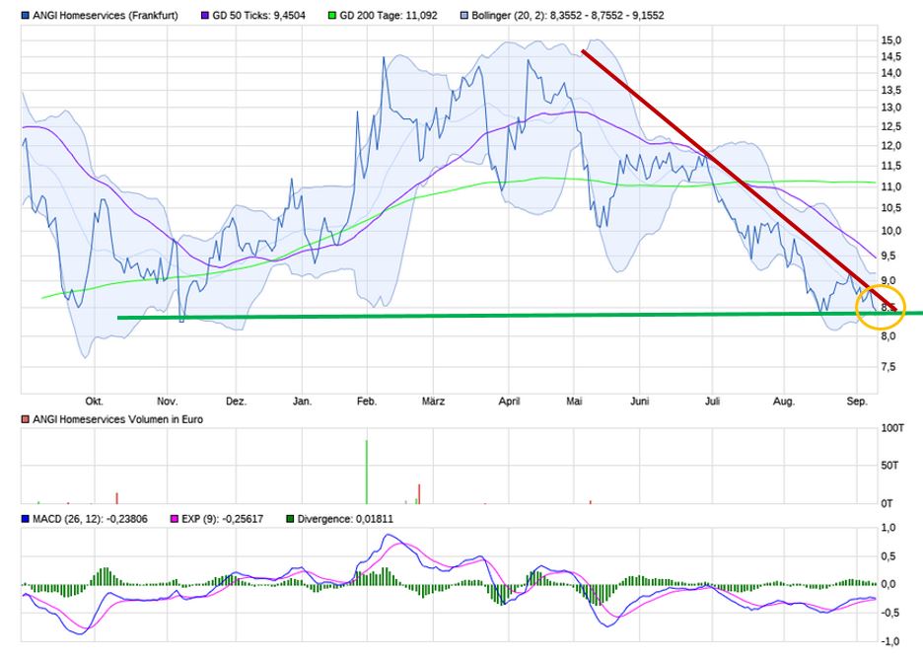This screenshot has height=661, width=923.
Task: Toggle the GD 50 Ticks series label
Action: tap(255, 17)
